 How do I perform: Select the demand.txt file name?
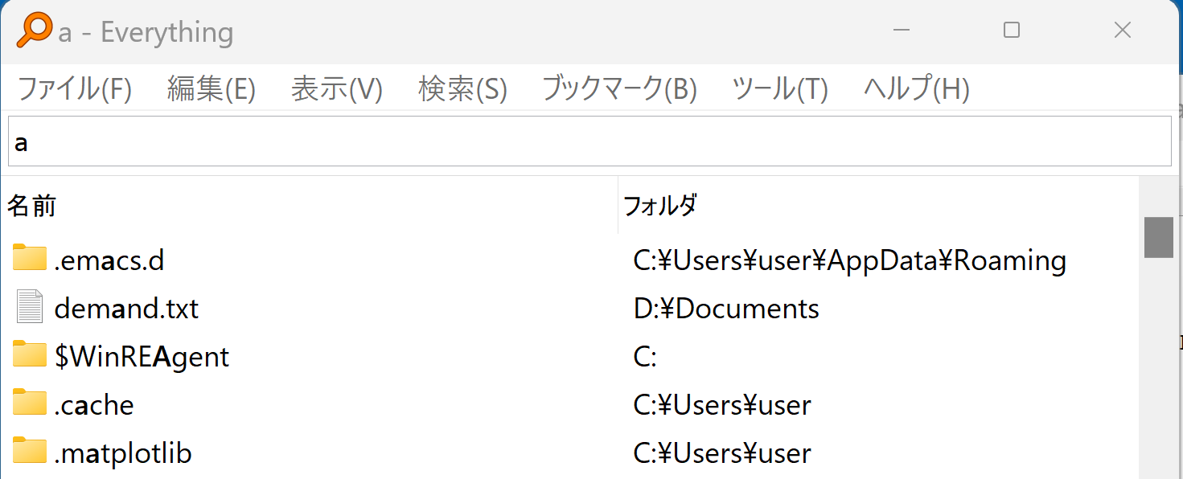[x=126, y=309]
